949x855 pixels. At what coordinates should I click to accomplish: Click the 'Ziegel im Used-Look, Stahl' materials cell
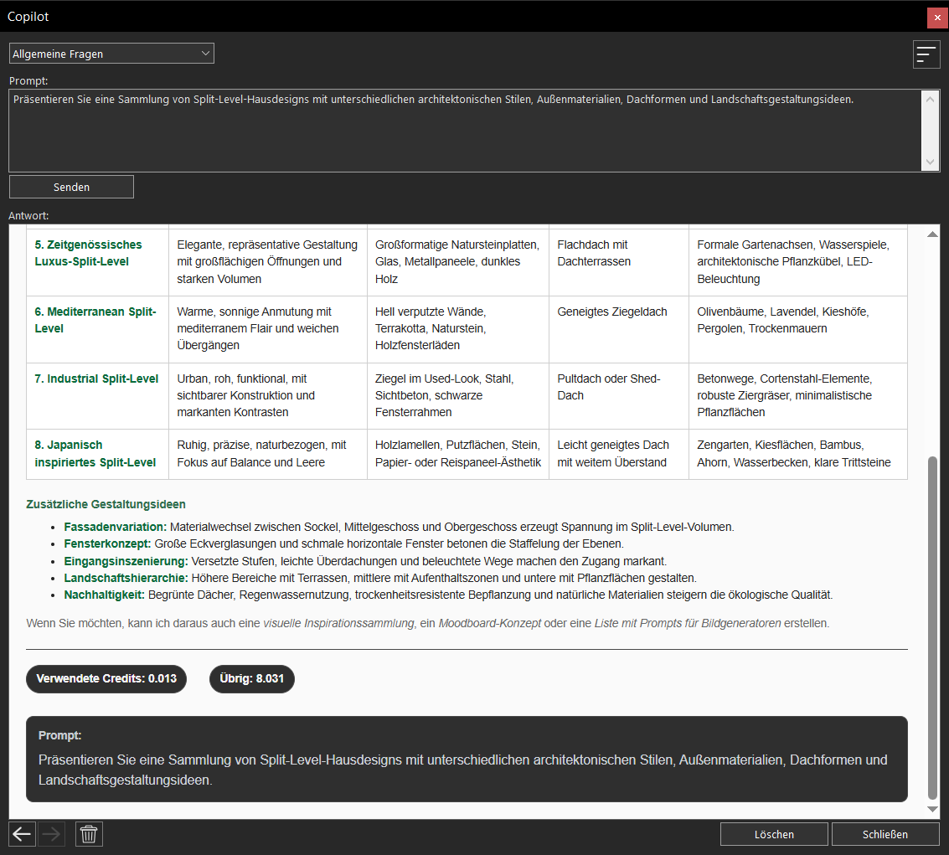[458, 396]
